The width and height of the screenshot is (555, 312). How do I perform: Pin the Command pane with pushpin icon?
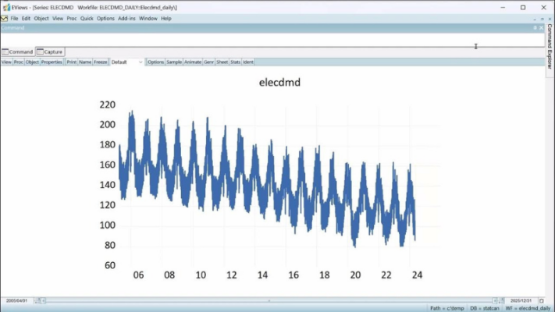(x=535, y=28)
